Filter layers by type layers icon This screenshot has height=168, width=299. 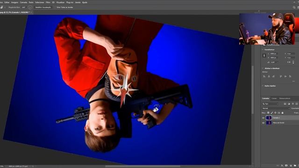(x=293, y=104)
